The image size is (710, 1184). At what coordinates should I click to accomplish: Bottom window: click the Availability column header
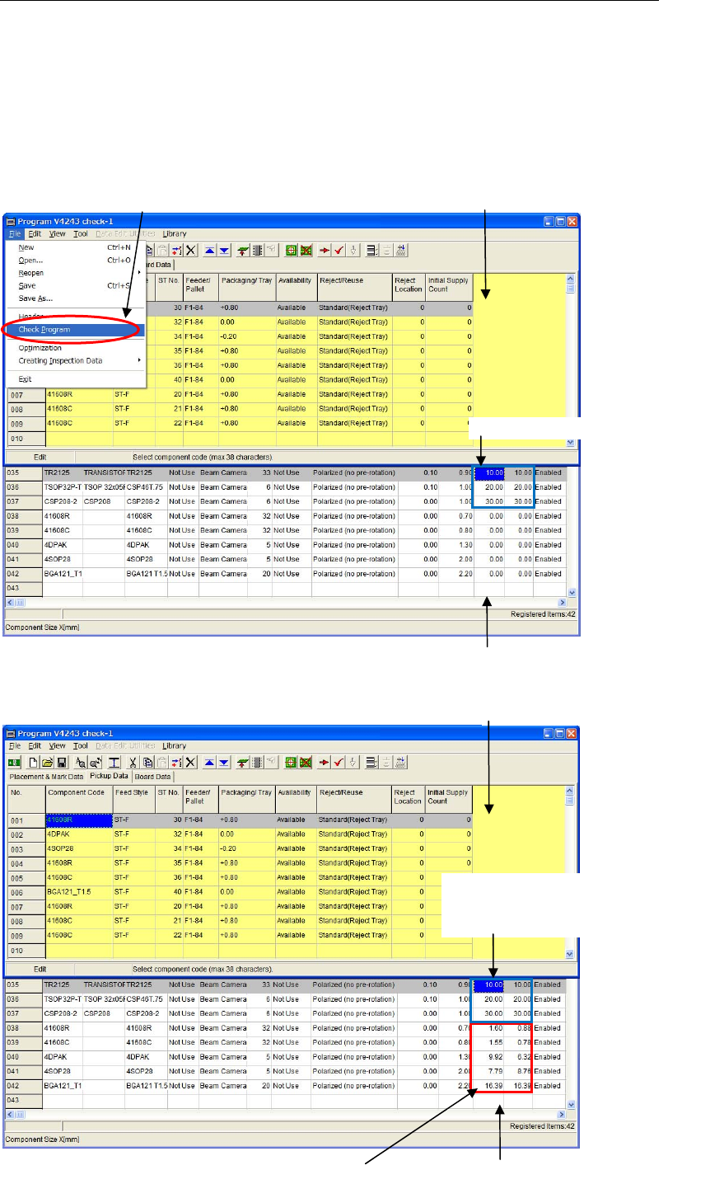pyautogui.click(x=296, y=797)
